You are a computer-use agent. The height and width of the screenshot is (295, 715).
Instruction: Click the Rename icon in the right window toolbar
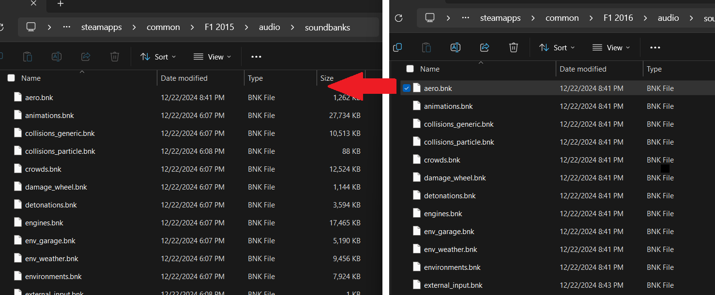[x=456, y=47]
